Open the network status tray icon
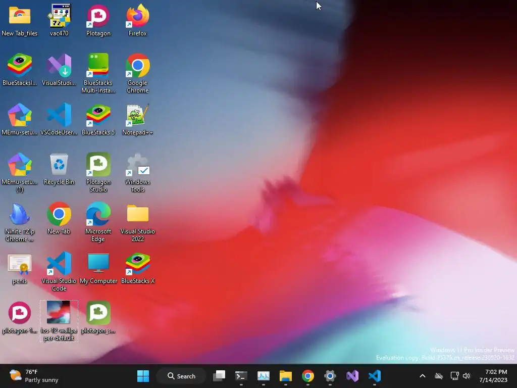Viewport: 517px width, 388px height. 454,376
